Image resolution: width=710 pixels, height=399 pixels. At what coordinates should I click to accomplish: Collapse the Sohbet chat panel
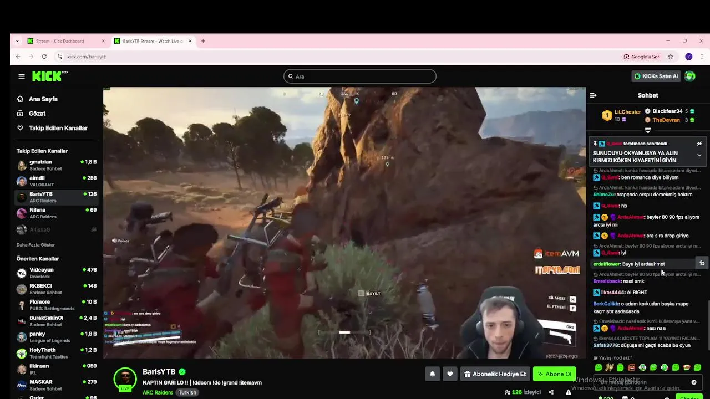[x=593, y=95]
